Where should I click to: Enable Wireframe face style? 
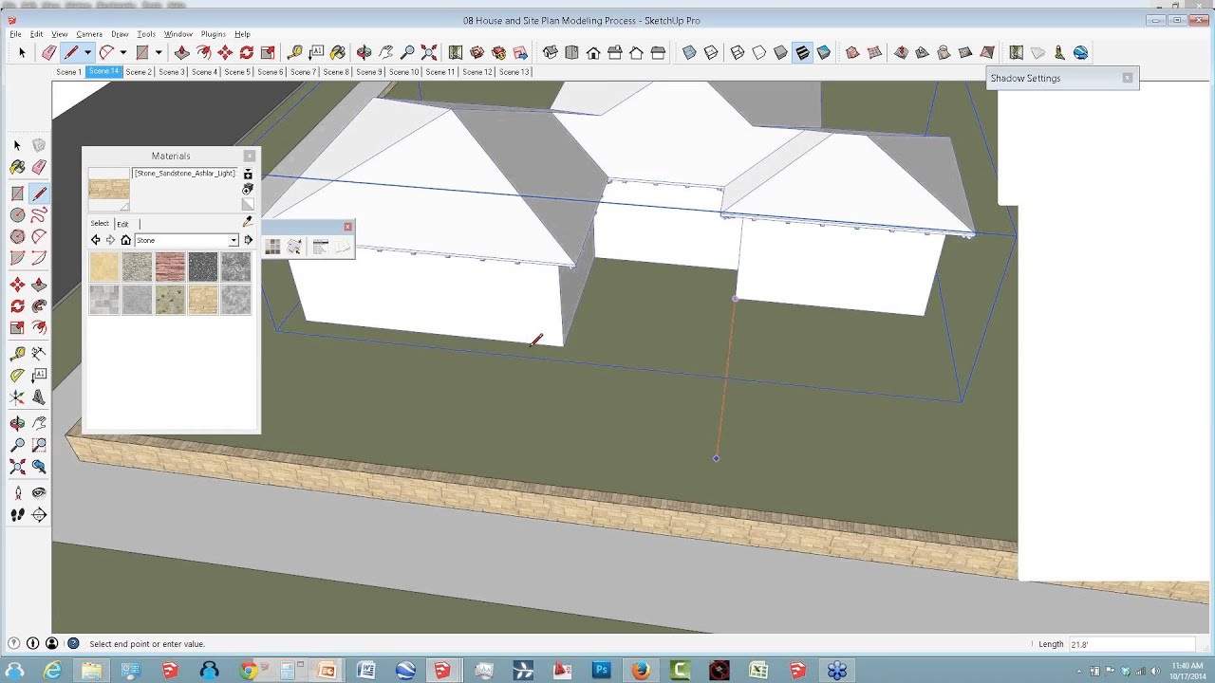(738, 53)
